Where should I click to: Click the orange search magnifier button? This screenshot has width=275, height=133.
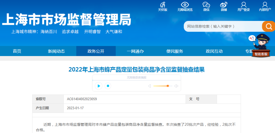coord(269,26)
